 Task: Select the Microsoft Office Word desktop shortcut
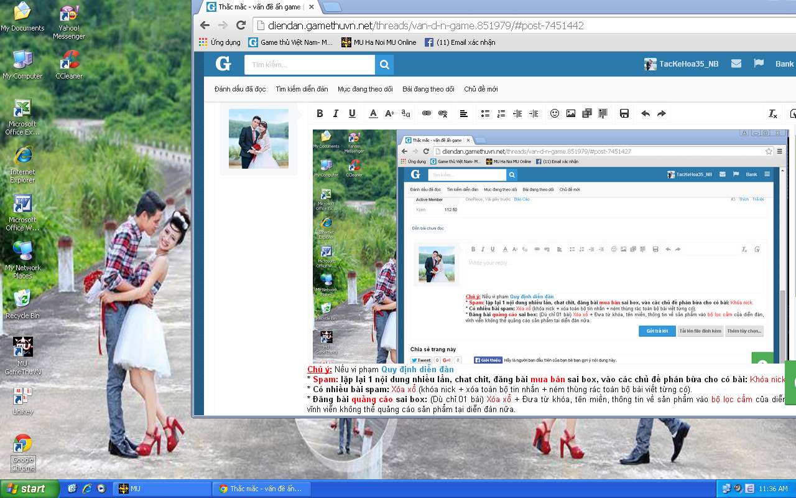(22, 213)
